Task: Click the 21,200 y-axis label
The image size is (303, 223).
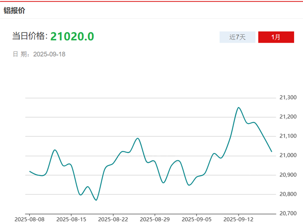Action: pyautogui.click(x=288, y=117)
